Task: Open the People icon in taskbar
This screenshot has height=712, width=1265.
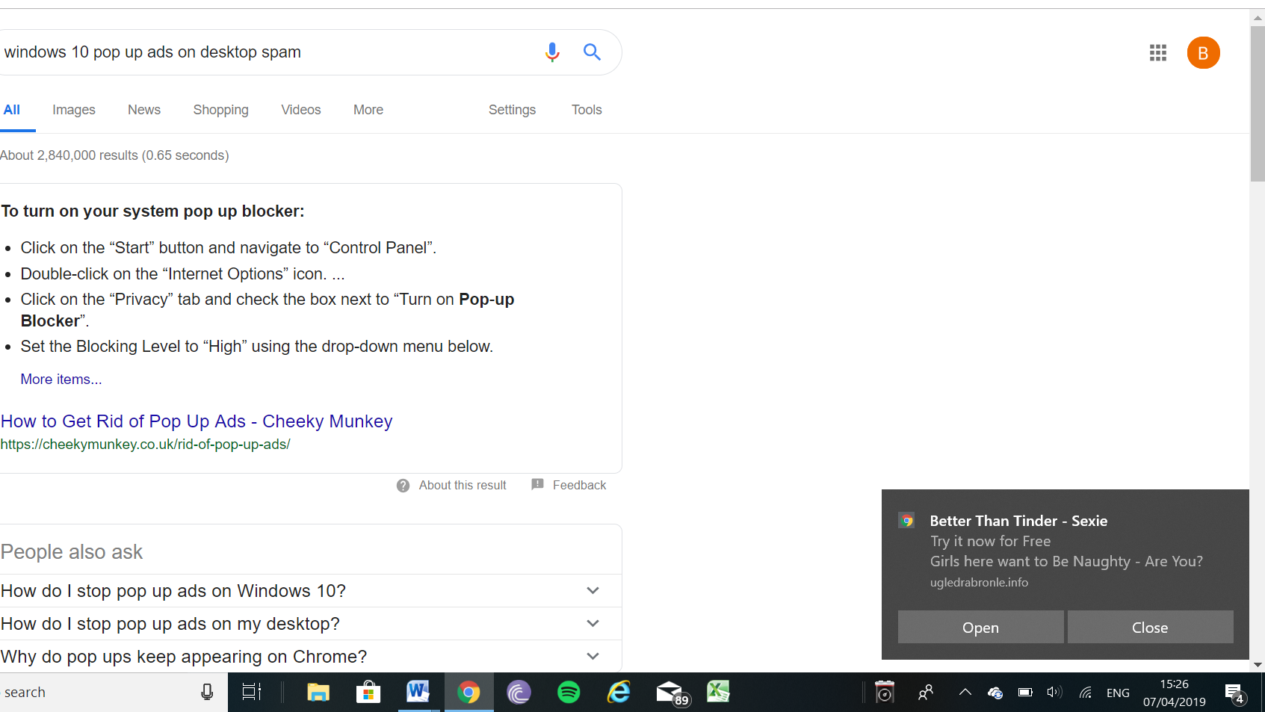Action: click(926, 693)
